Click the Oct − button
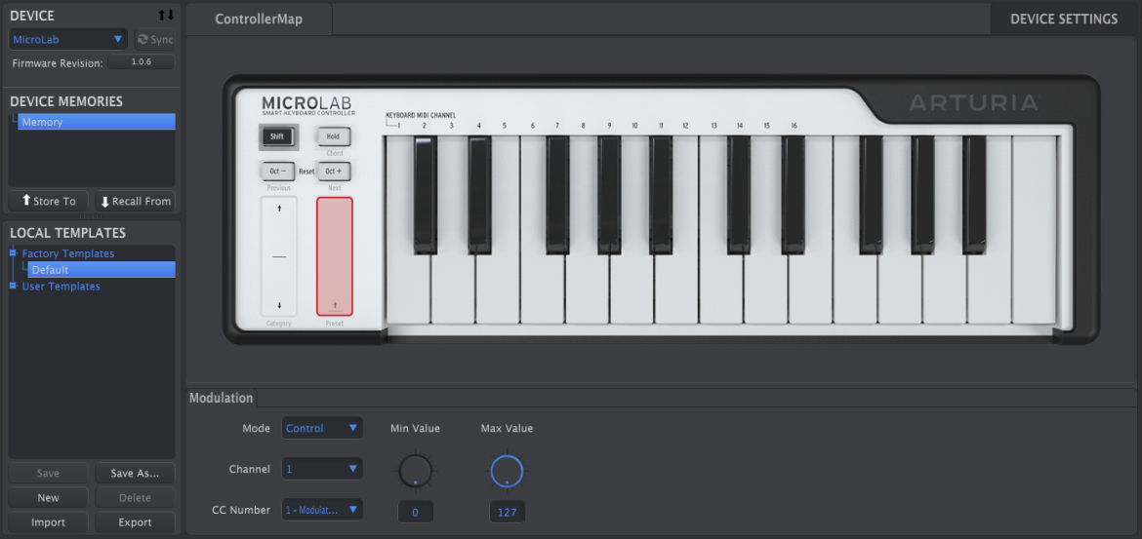This screenshot has width=1142, height=539. (278, 172)
